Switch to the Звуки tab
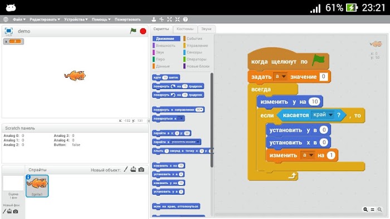 click(x=207, y=29)
